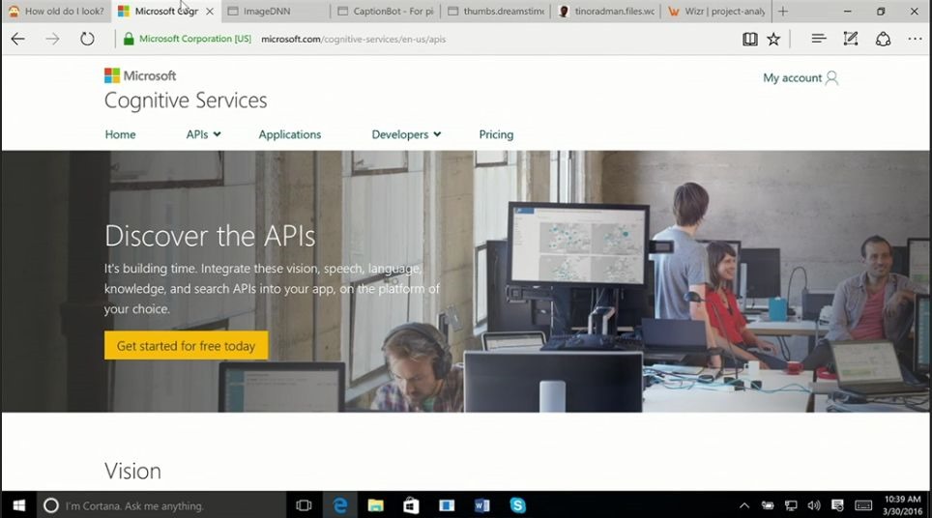Expand the Developers dropdown menu
This screenshot has height=518, width=932.
pos(406,134)
